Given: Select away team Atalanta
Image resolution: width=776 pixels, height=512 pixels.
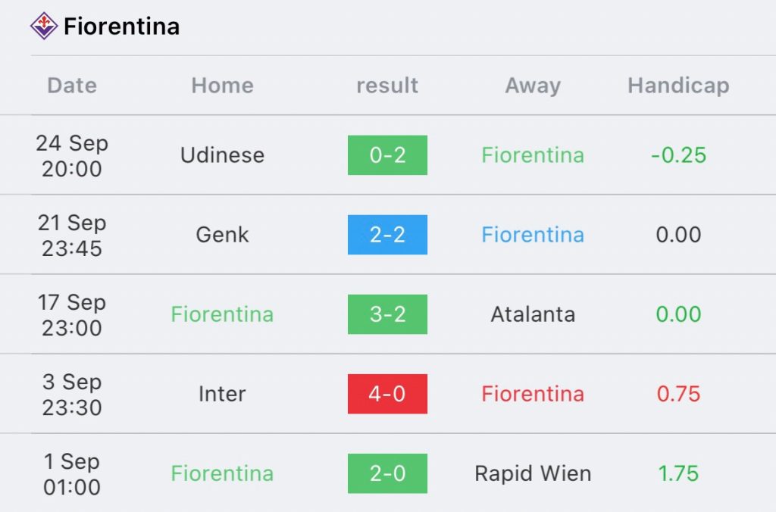Looking at the screenshot, I should pos(533,314).
